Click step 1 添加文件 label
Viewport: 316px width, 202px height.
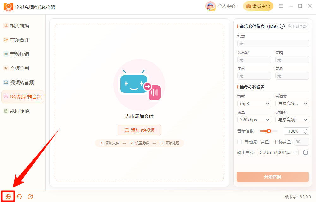coord(112,143)
